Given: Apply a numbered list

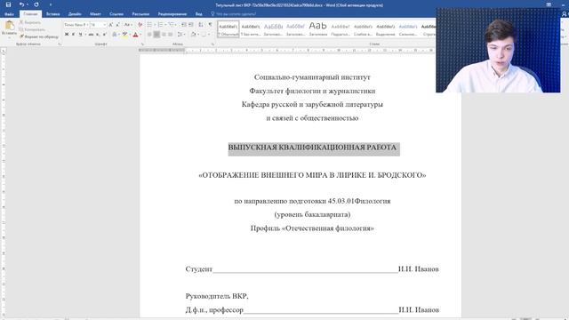Looking at the screenshot, I should (x=160, y=25).
